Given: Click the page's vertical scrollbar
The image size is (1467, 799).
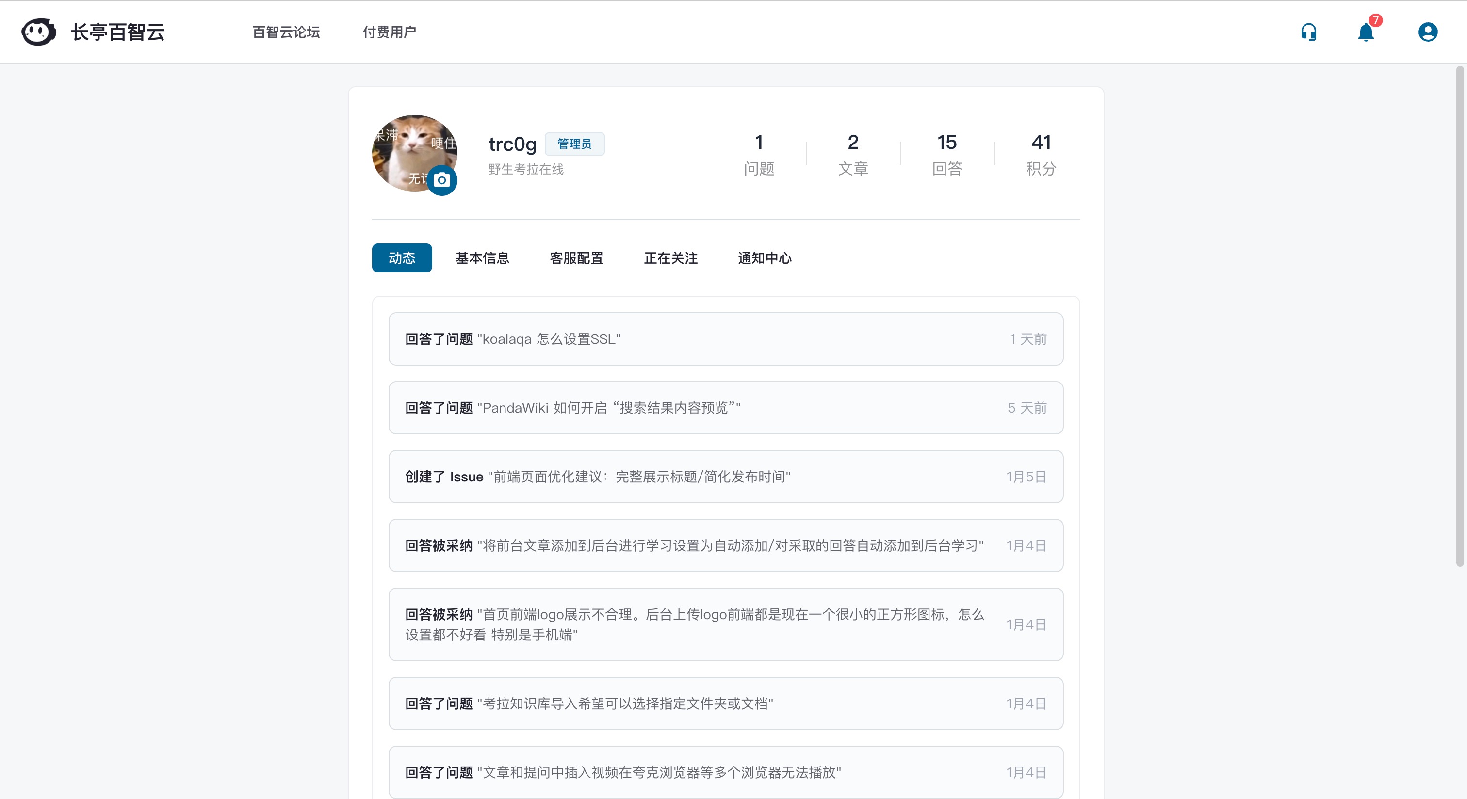Looking at the screenshot, I should pyautogui.click(x=1459, y=316).
